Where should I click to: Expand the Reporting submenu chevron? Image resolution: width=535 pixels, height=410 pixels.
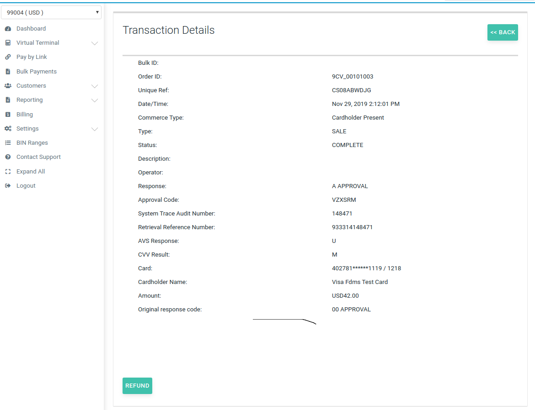(x=95, y=100)
